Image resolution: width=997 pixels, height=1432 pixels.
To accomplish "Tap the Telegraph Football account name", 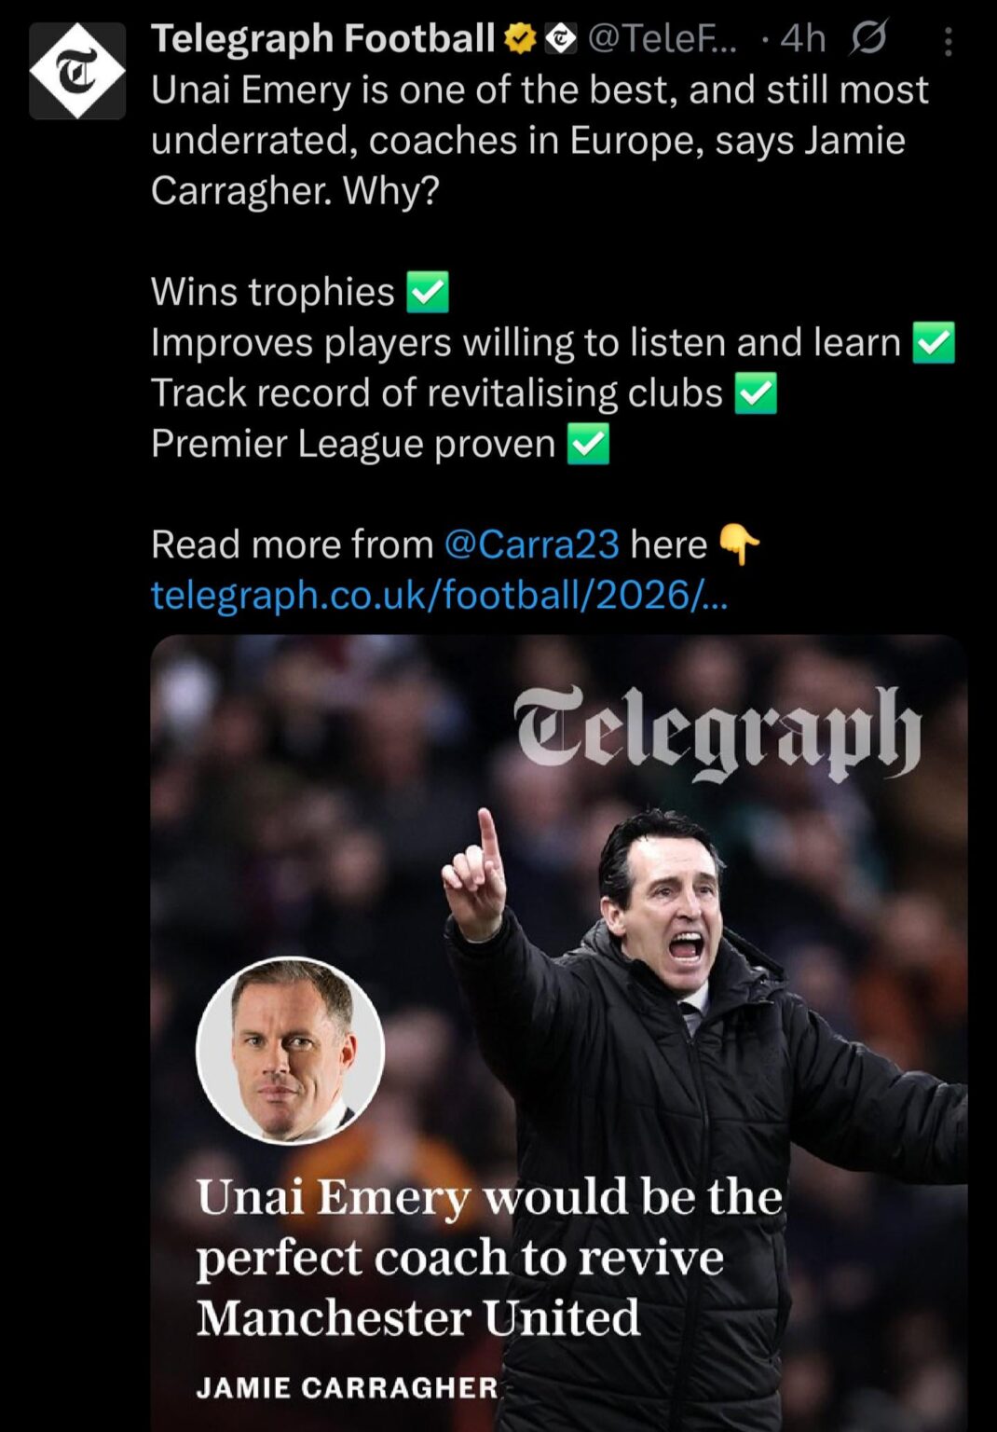I will pyautogui.click(x=323, y=39).
